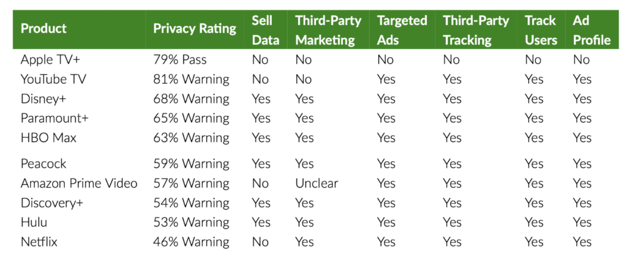Click the Third-Party Tracking column header
This screenshot has width=627, height=269.
pyautogui.click(x=476, y=30)
